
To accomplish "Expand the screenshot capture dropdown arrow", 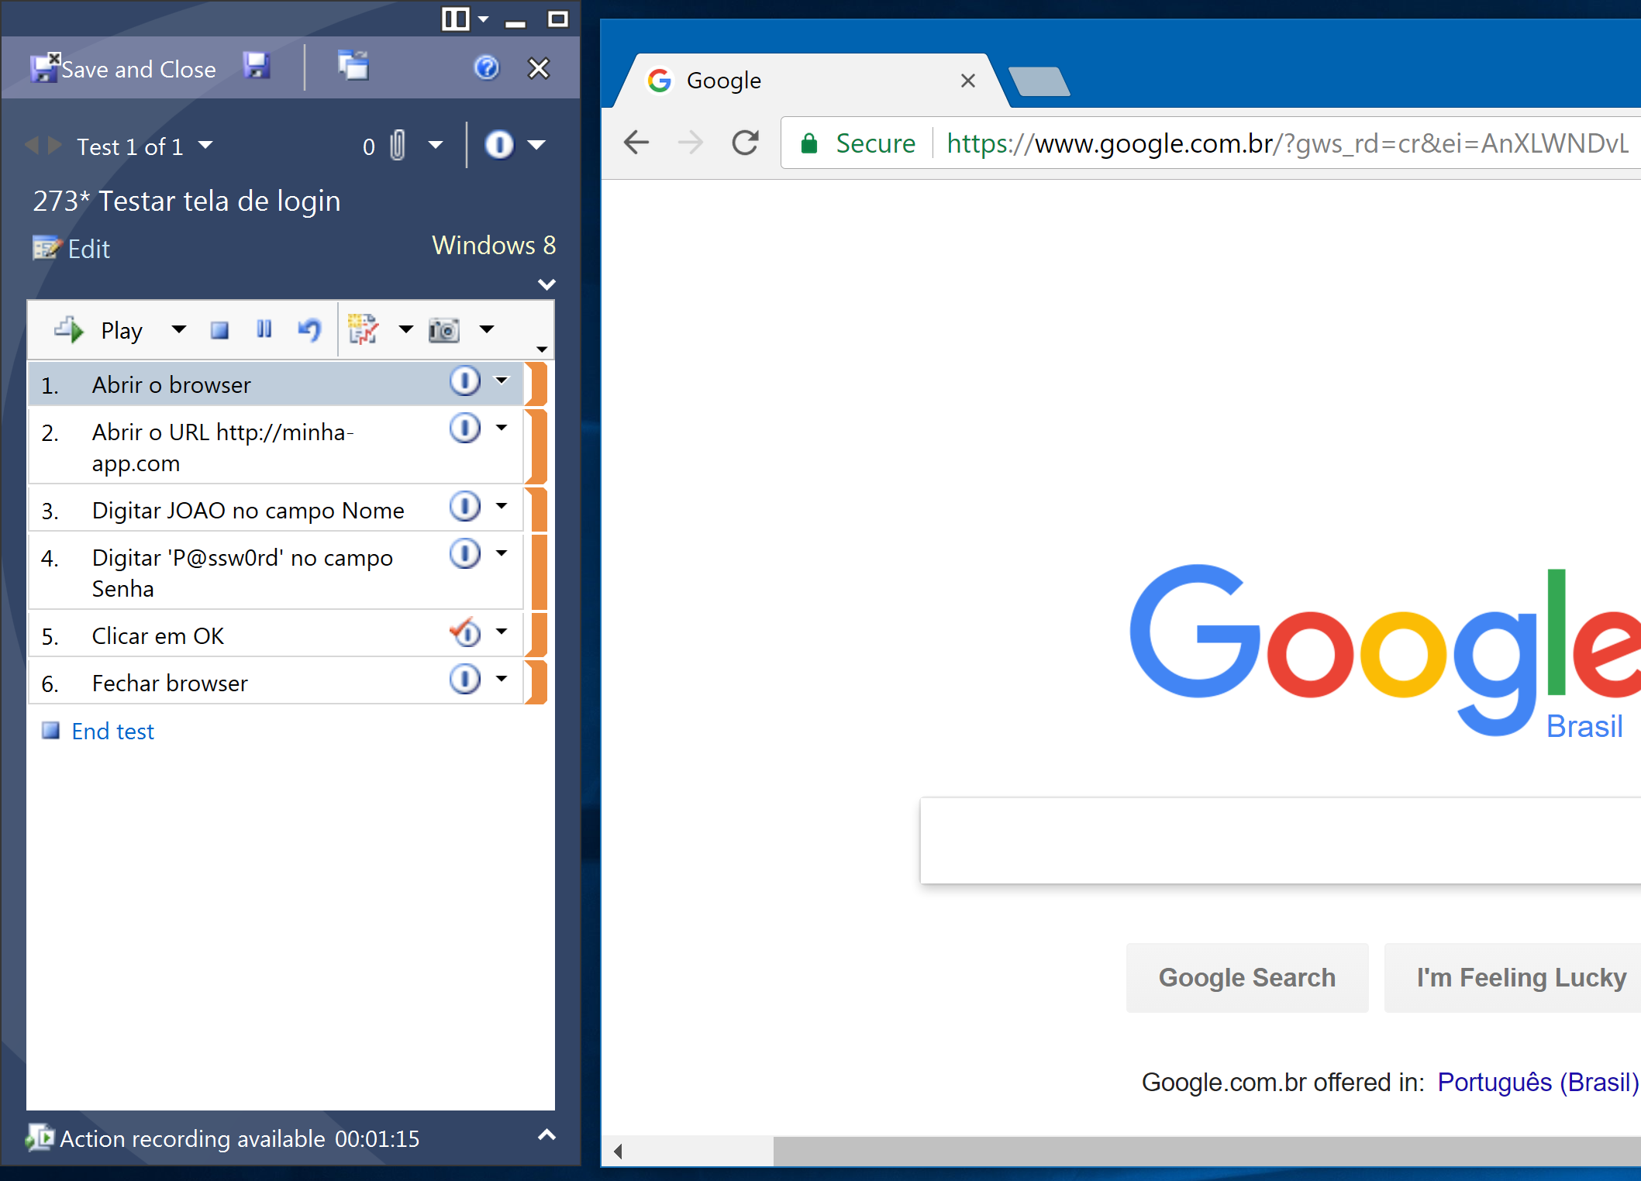I will click(487, 329).
